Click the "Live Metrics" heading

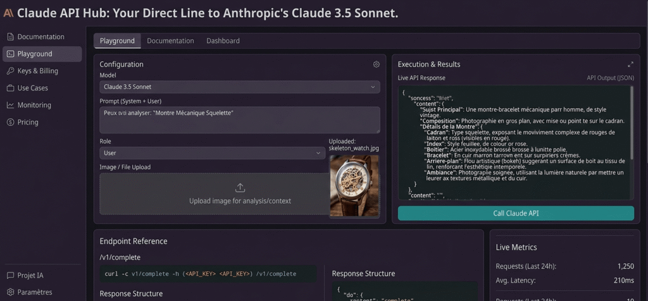[516, 247]
